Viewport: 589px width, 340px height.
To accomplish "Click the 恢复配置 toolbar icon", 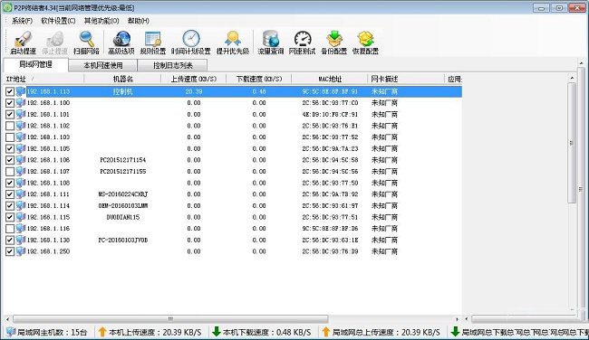I will pyautogui.click(x=365, y=39).
